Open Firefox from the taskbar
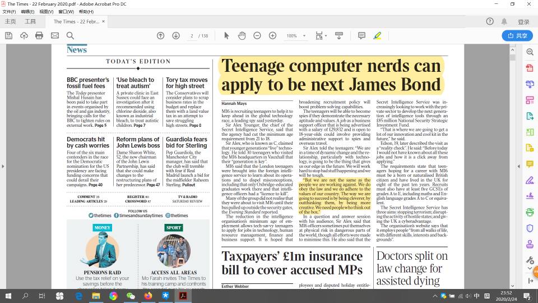 (148, 296)
